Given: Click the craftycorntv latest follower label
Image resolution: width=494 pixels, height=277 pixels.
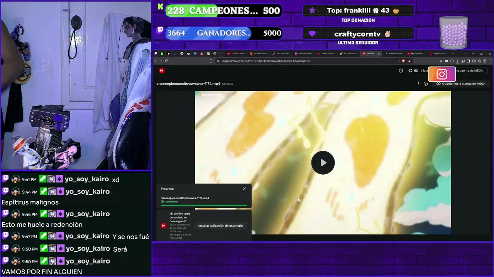Looking at the screenshot, I should tap(358, 34).
